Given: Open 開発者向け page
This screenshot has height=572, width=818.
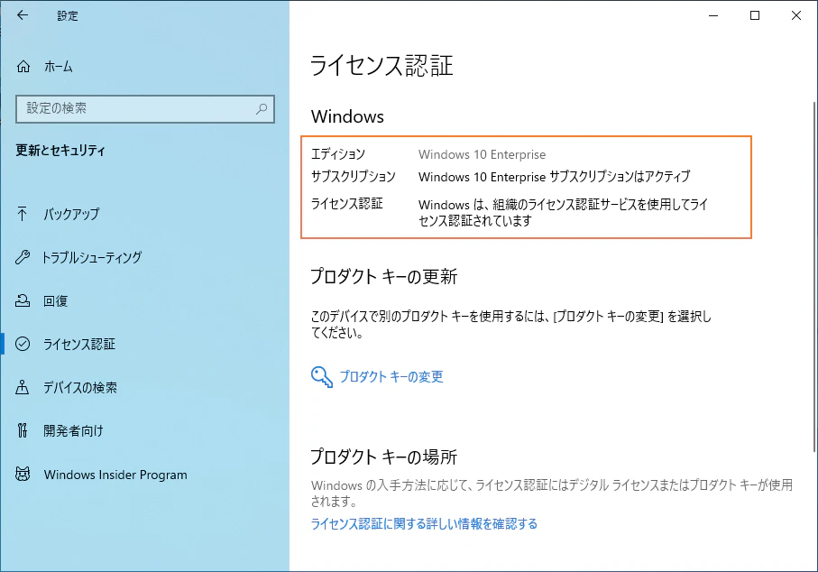Looking at the screenshot, I should coord(73,430).
